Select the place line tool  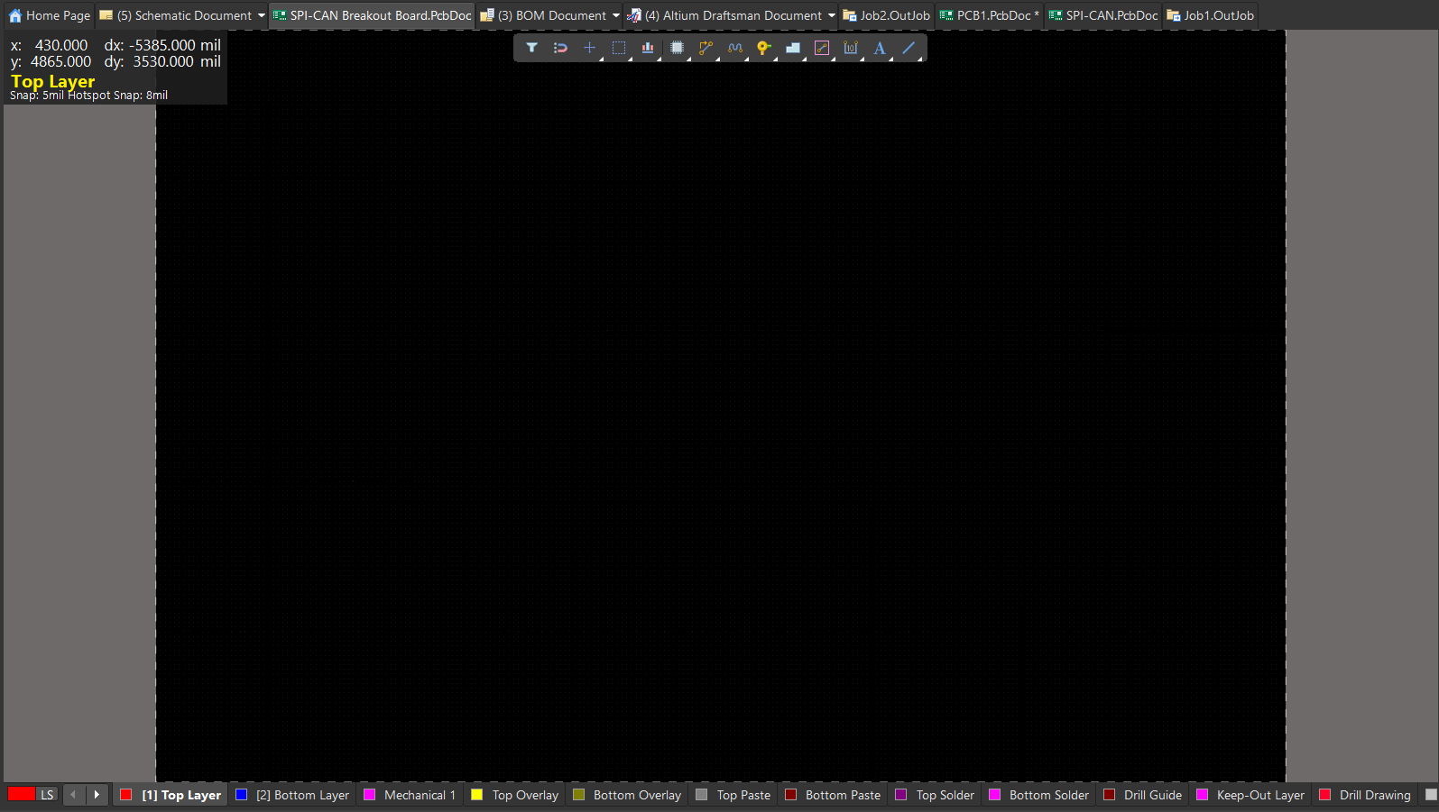909,48
